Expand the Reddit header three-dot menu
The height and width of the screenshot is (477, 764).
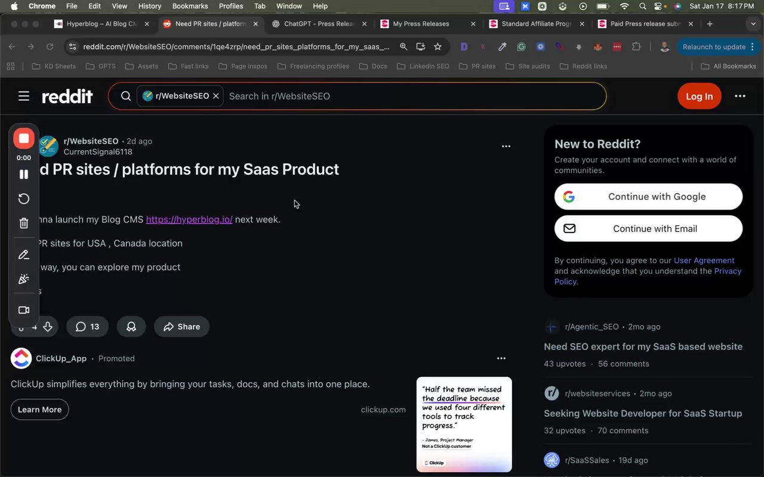tap(740, 96)
